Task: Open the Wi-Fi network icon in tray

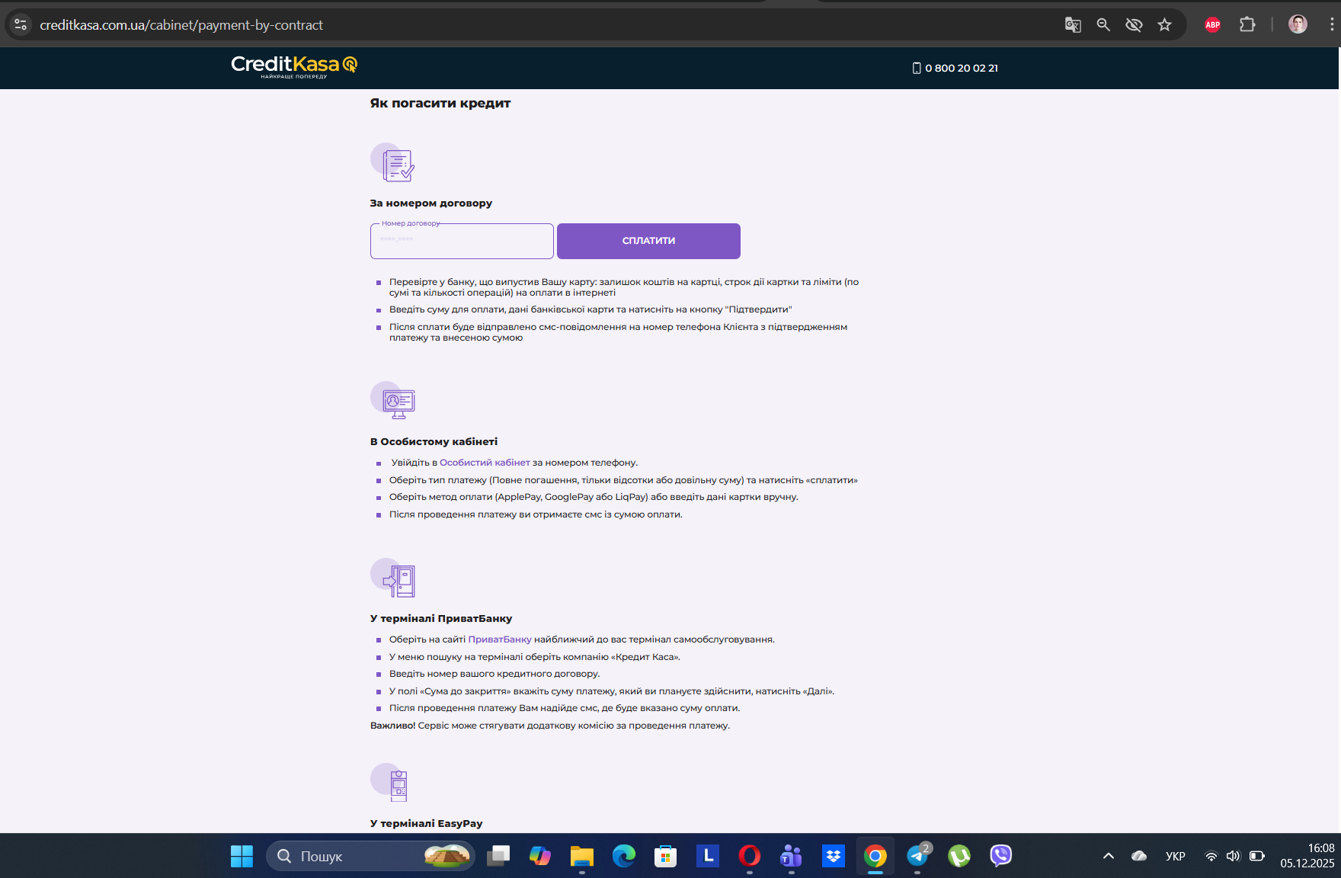Action: click(1211, 856)
